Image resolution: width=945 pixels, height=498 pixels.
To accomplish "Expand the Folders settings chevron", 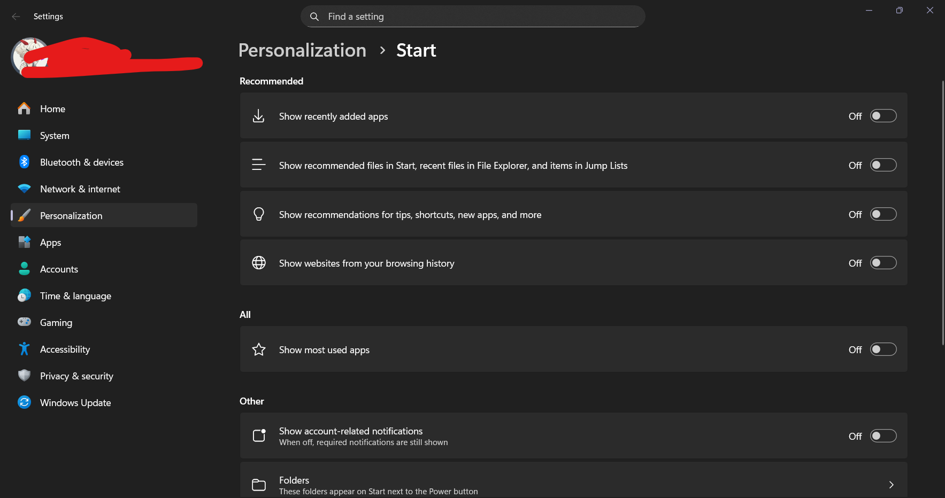I will 891,485.
